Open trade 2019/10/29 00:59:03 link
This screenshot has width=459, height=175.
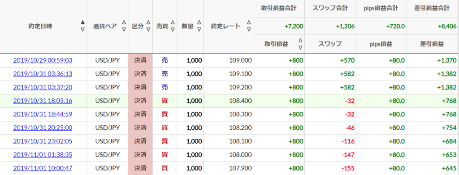tap(43, 60)
